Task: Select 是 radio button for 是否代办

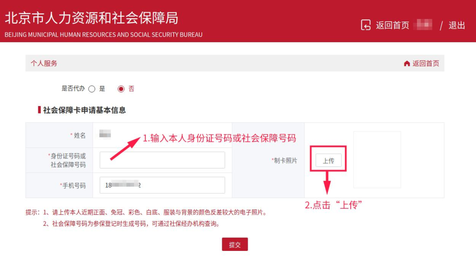Action: click(x=92, y=89)
